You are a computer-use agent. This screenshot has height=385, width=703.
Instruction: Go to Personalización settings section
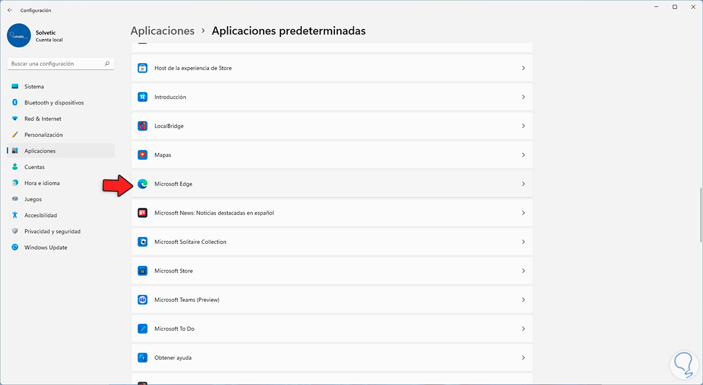click(x=43, y=135)
